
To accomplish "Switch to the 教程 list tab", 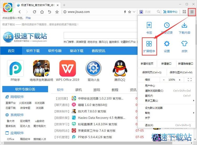I will pos(115,90).
